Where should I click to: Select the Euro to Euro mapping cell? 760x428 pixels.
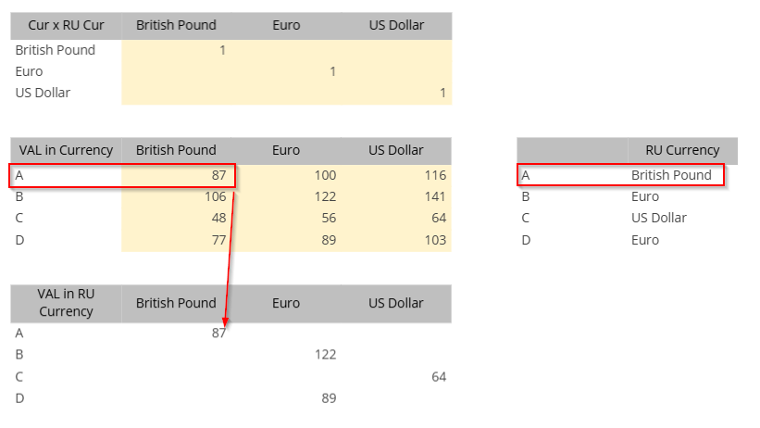[x=286, y=72]
